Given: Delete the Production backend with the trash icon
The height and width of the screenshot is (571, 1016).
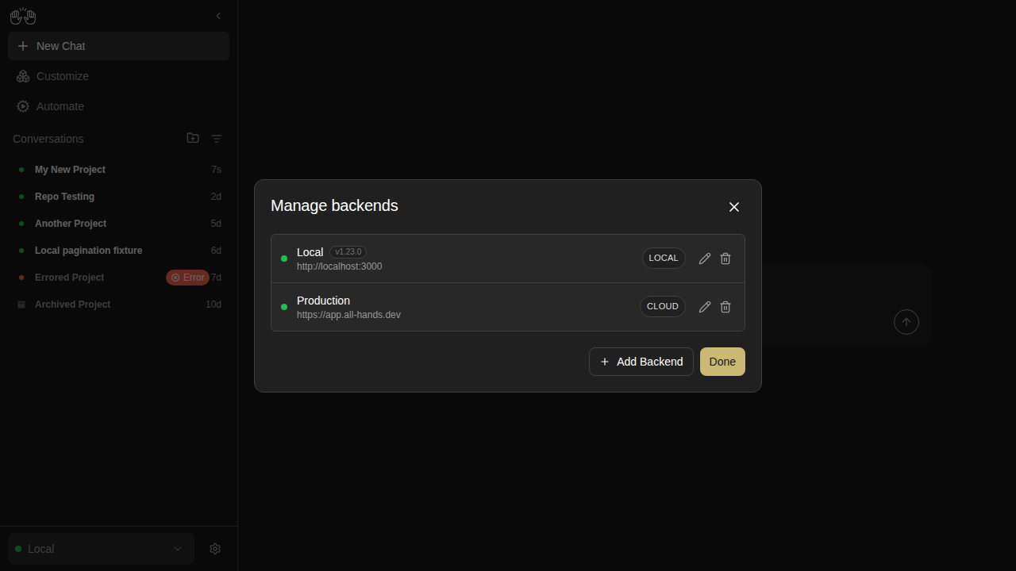Looking at the screenshot, I should pyautogui.click(x=725, y=307).
